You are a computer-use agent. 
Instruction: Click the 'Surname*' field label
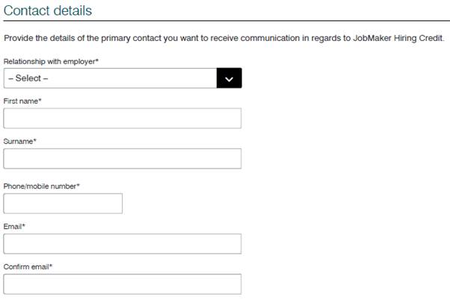20,141
